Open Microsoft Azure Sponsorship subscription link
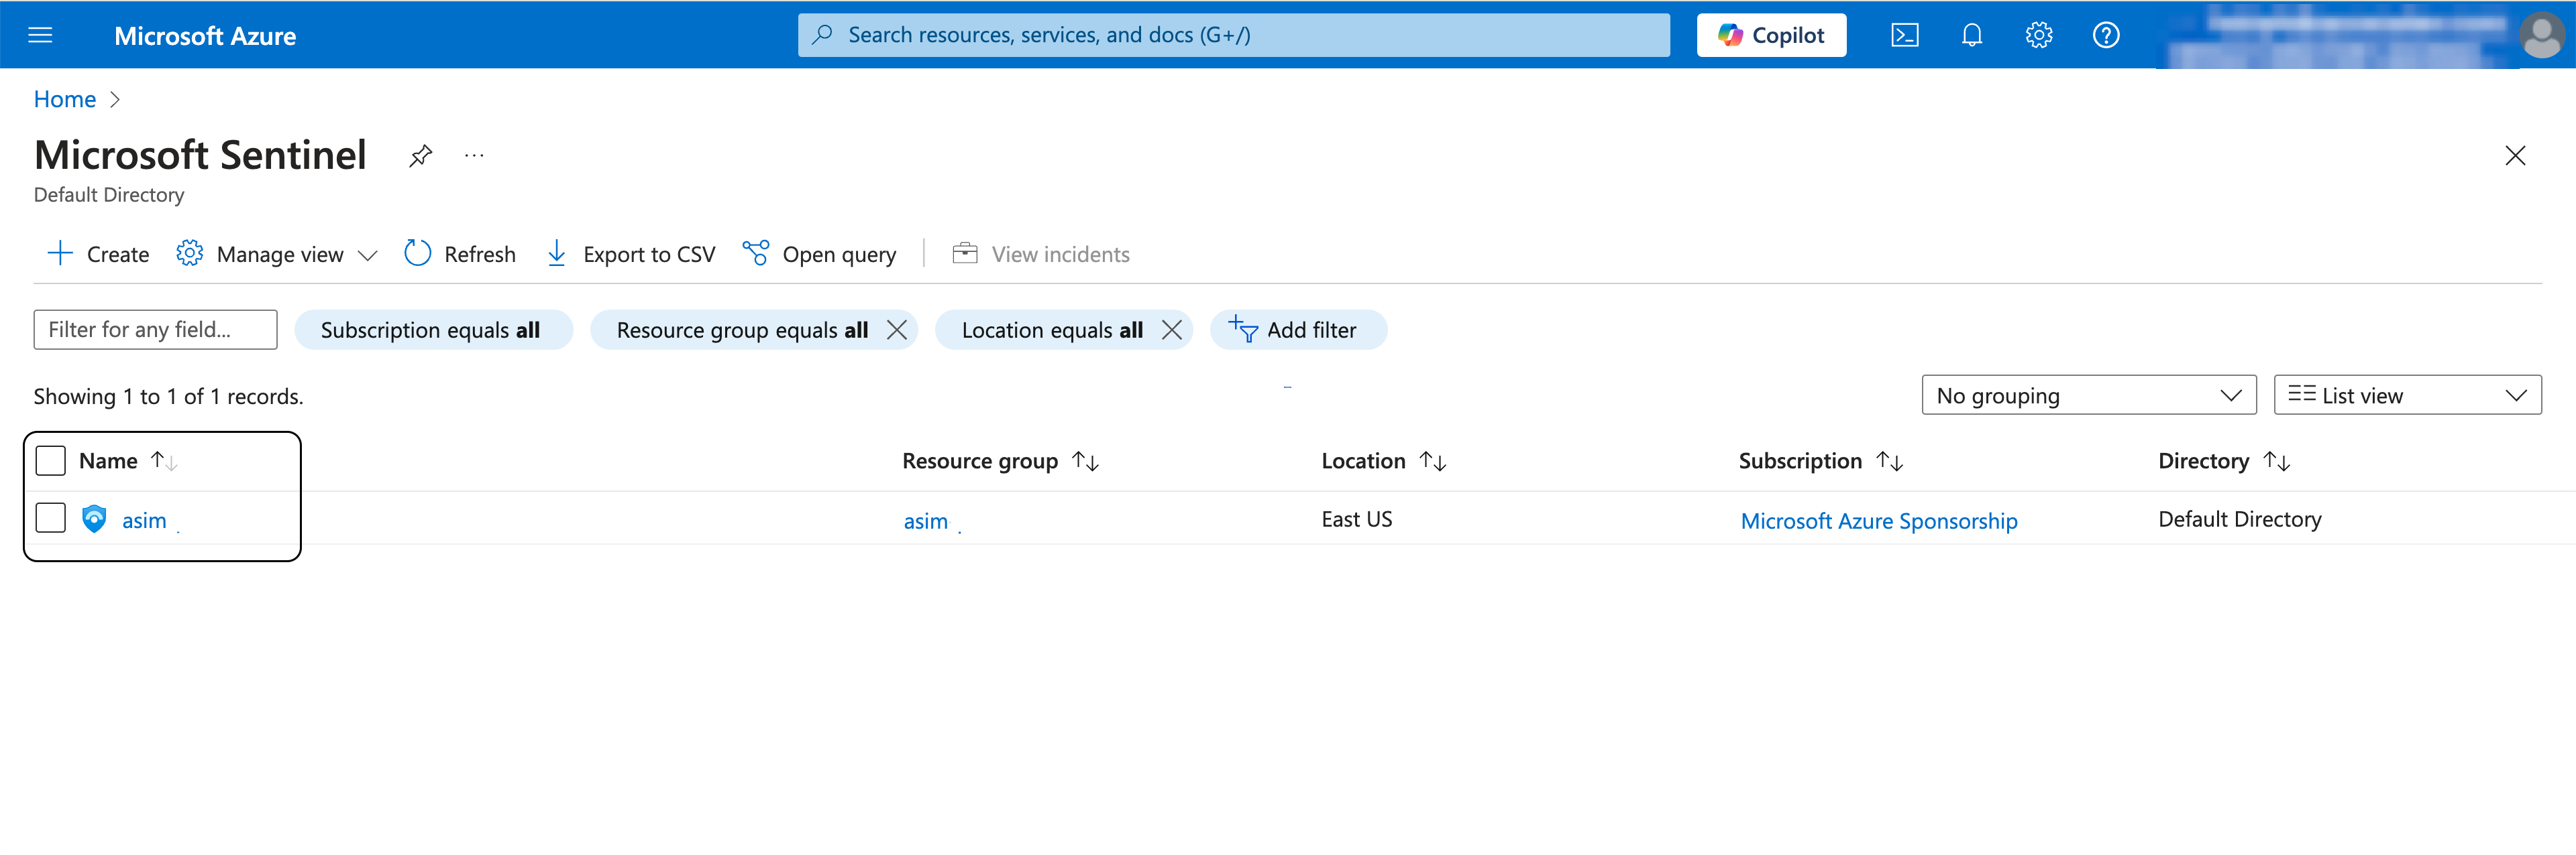This screenshot has width=2576, height=855. click(x=1878, y=521)
